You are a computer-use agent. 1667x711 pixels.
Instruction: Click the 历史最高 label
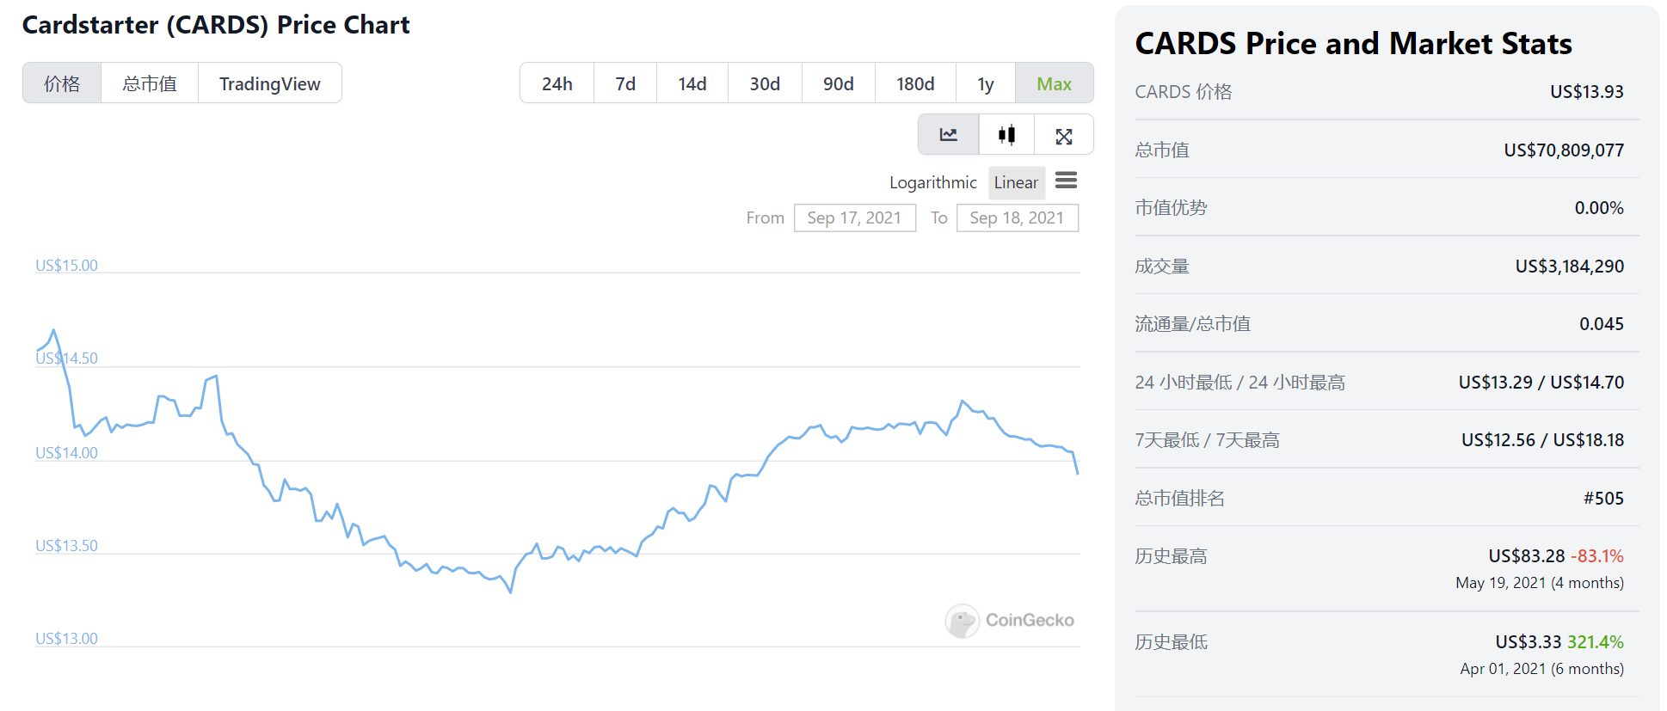[x=1171, y=556]
